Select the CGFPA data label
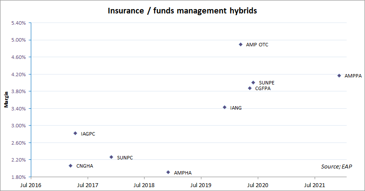The width and height of the screenshot is (365, 191). 263,88
